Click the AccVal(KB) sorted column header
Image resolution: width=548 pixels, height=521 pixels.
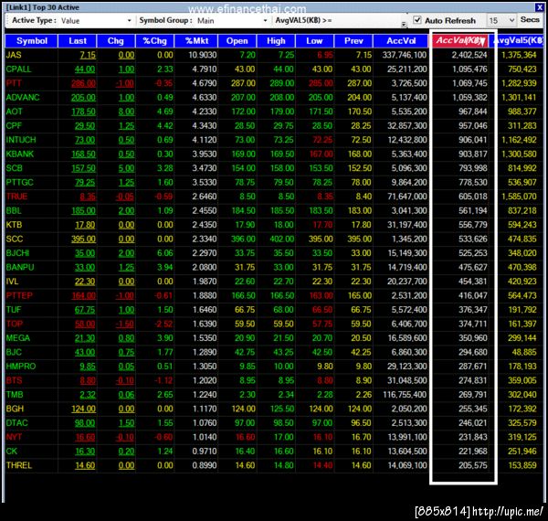click(x=460, y=40)
